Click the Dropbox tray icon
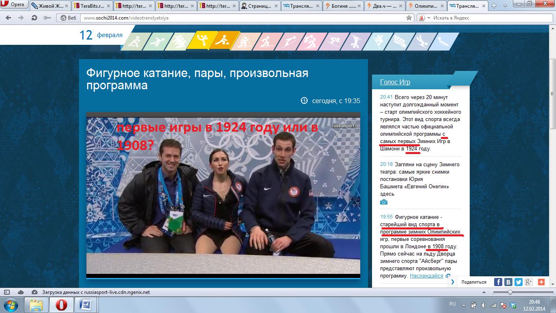 (x=513, y=305)
